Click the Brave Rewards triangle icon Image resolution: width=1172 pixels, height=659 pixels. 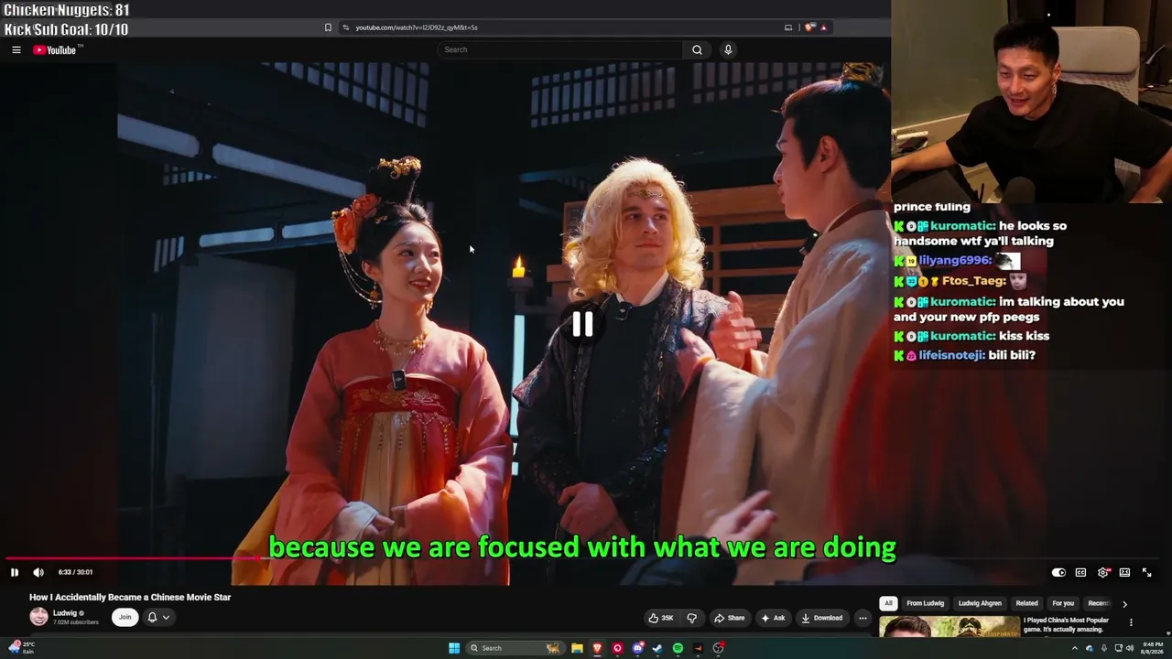(x=823, y=27)
